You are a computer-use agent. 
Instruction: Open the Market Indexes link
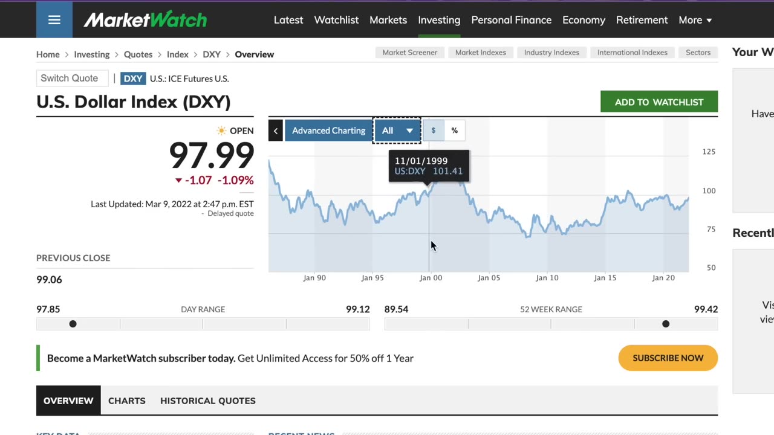(481, 53)
